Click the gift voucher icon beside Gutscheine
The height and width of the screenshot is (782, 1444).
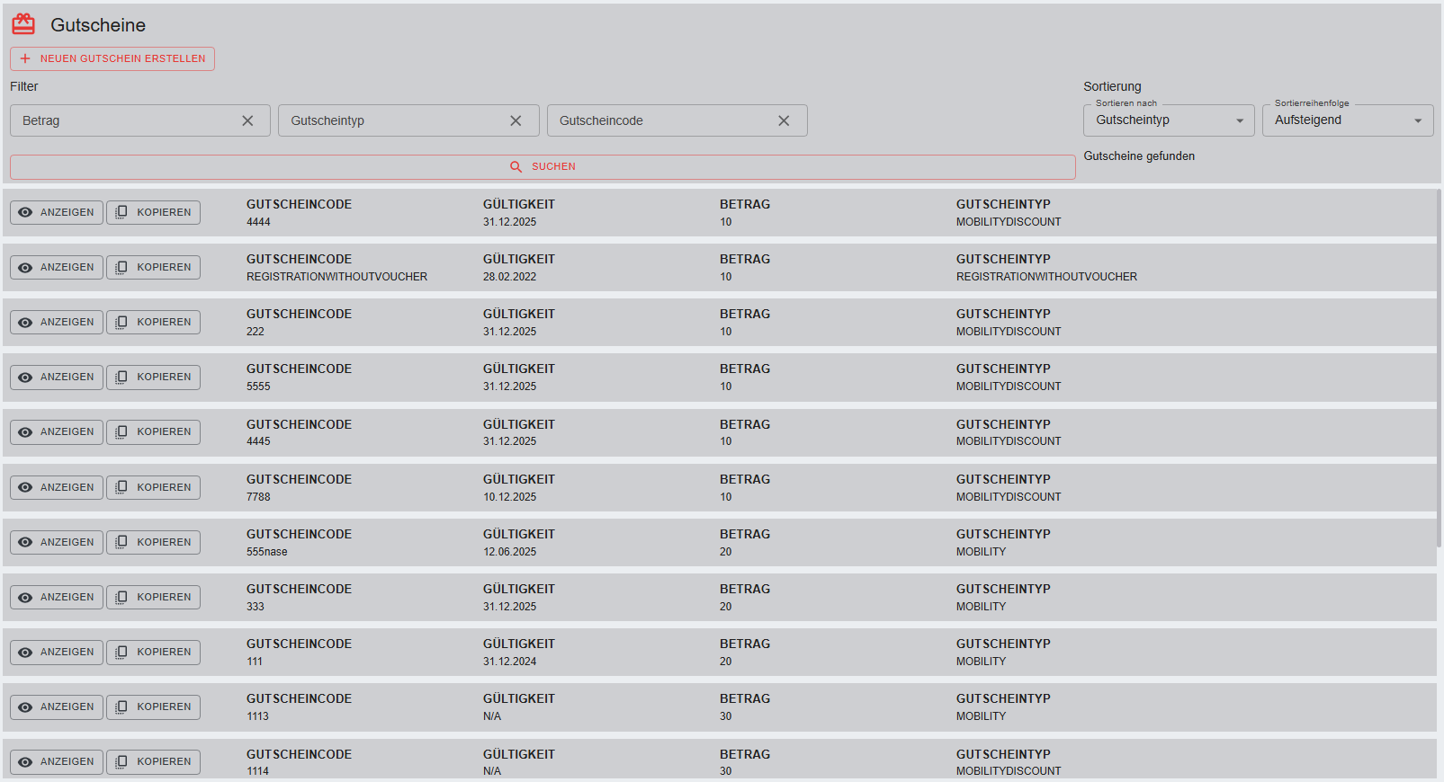click(x=23, y=24)
